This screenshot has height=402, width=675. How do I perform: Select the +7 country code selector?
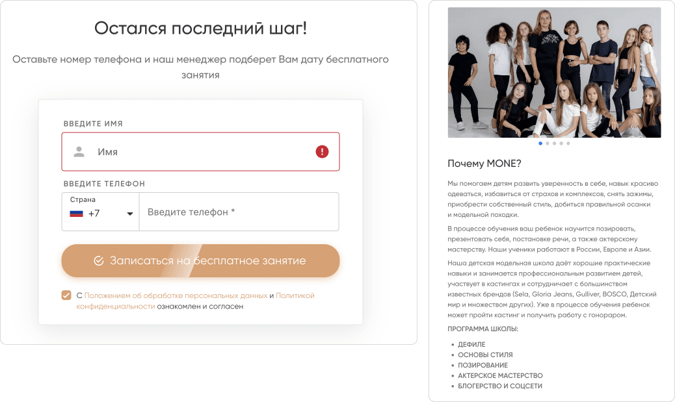tap(94, 214)
